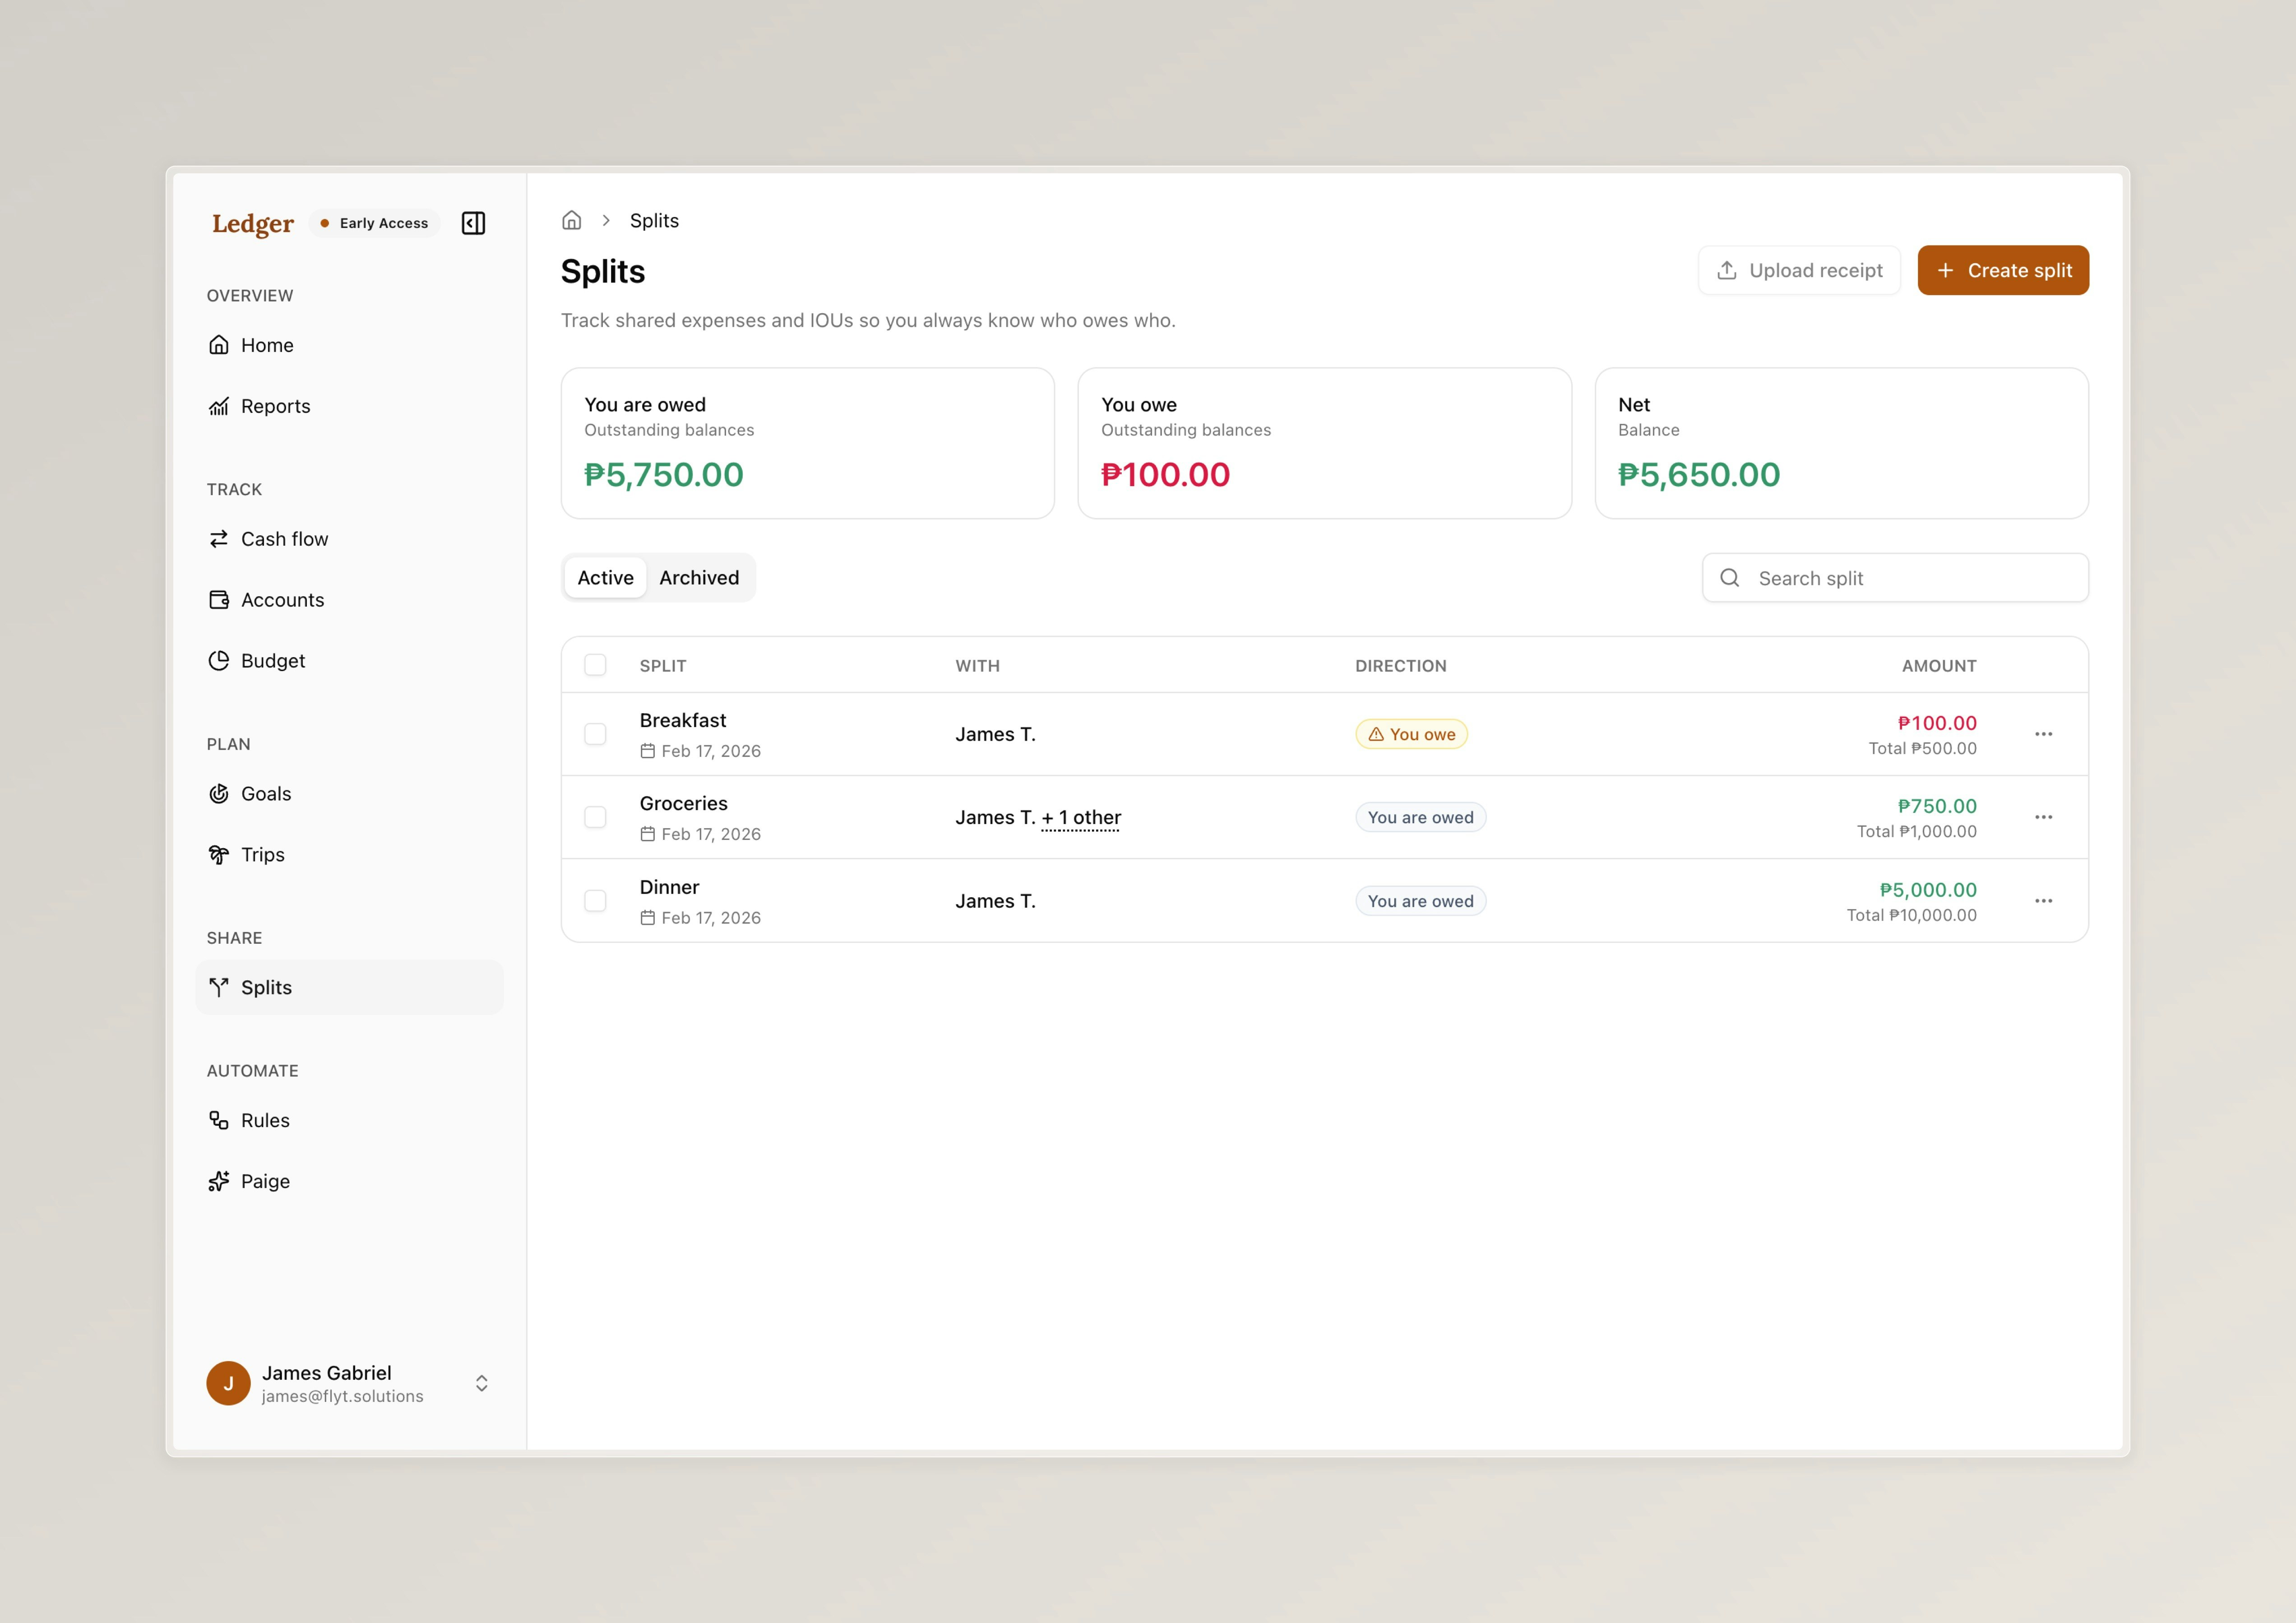This screenshot has width=2296, height=1623.
Task: Click the Create split button
Action: coord(2003,270)
